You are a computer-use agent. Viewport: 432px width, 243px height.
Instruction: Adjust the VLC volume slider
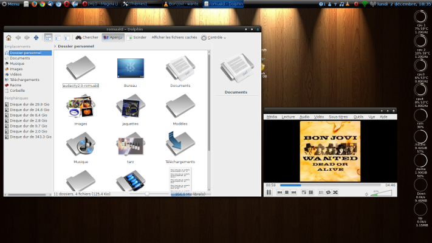point(381,193)
